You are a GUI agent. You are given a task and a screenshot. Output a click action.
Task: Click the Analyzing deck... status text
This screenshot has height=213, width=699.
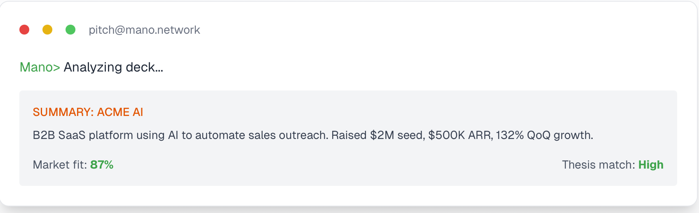pos(113,67)
